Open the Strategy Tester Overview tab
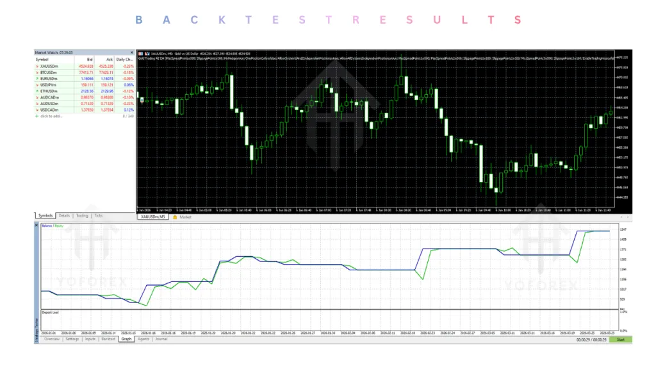The image size is (656, 369). coord(52,340)
